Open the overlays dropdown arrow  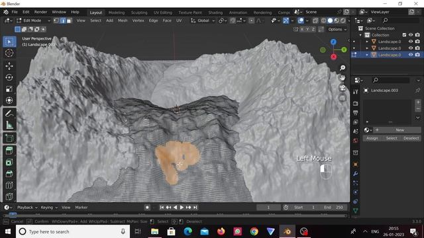[307, 20]
